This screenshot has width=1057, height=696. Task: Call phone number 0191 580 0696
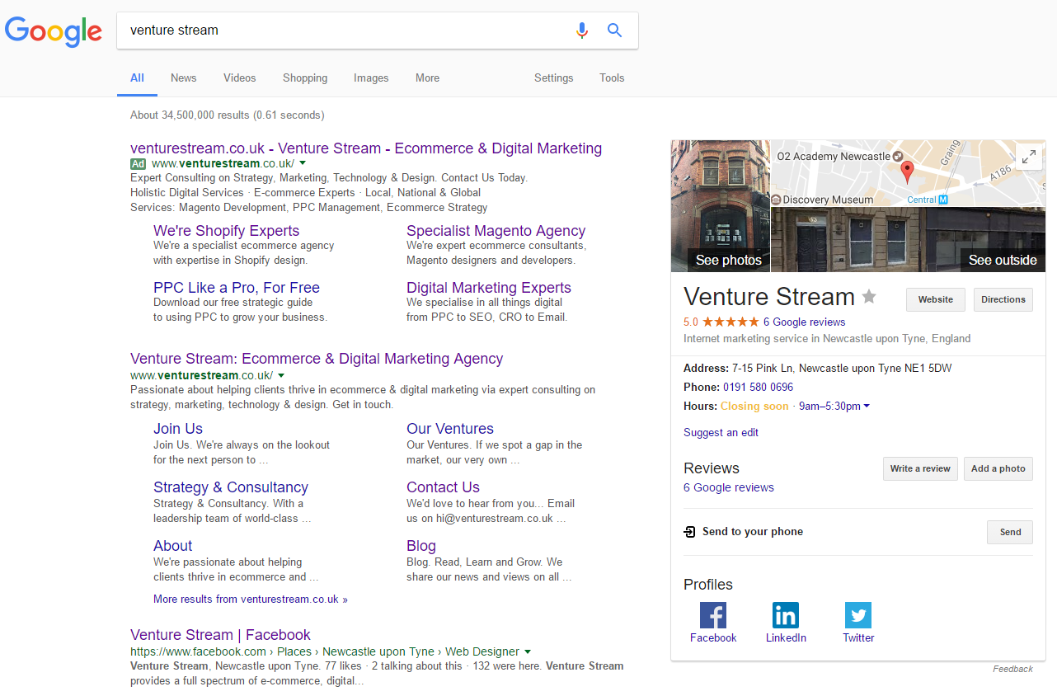pos(759,387)
